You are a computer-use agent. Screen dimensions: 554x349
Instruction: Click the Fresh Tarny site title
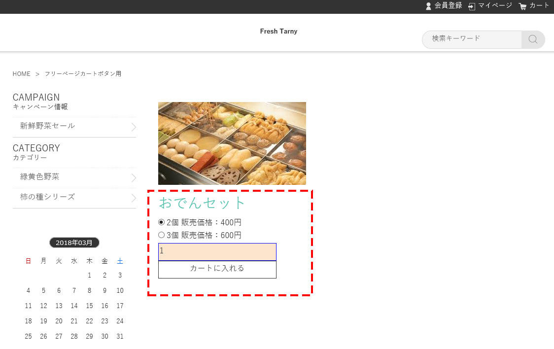pos(278,32)
